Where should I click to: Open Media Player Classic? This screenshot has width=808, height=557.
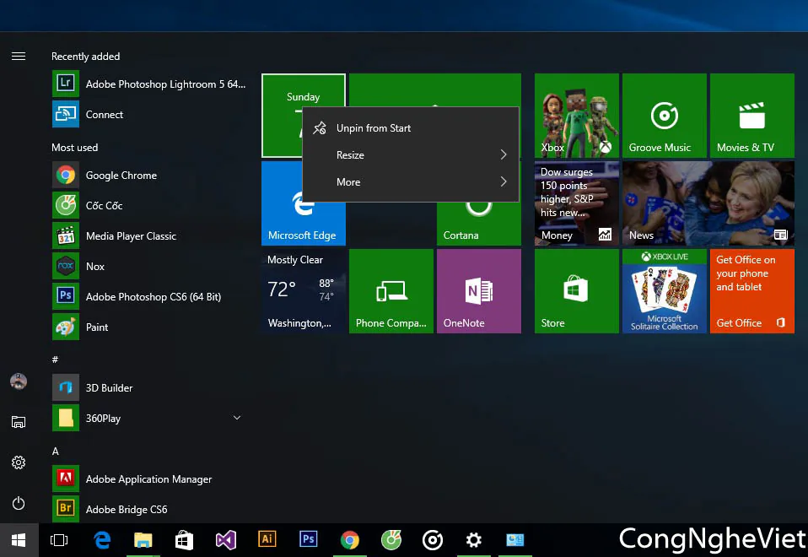[149, 236]
